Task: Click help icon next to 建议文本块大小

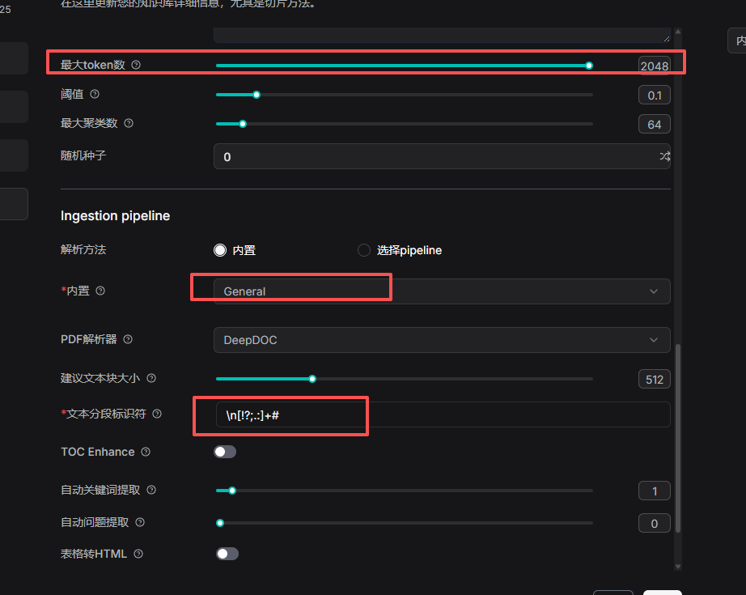Action: 151,378
